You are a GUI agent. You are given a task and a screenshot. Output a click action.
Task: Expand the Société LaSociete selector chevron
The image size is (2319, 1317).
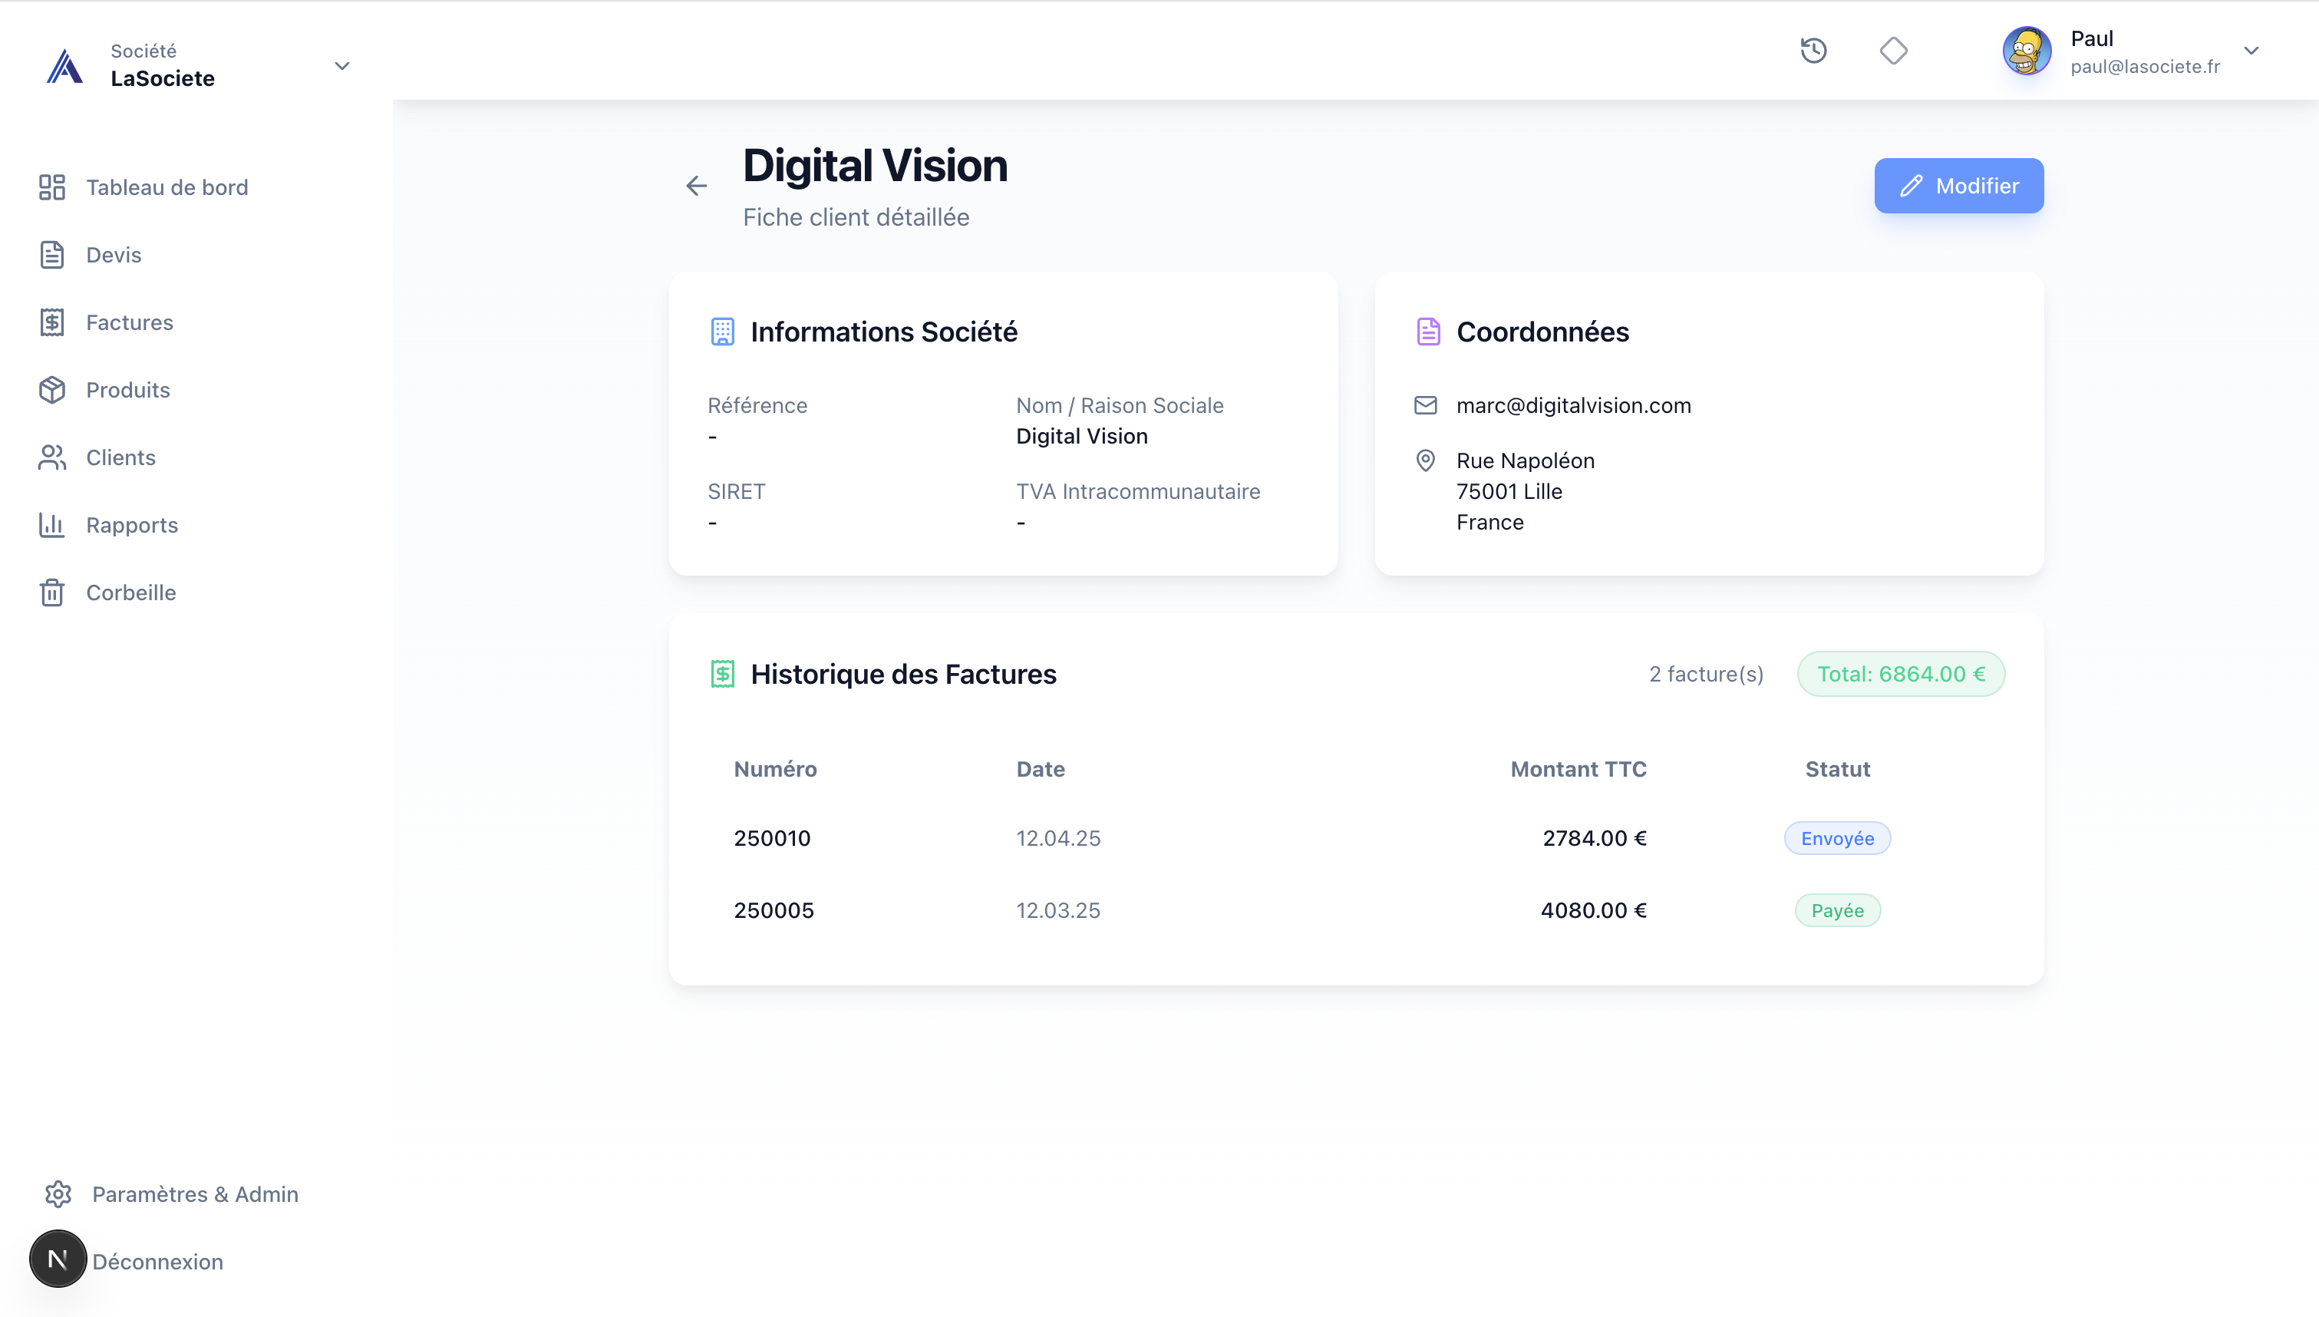click(341, 66)
